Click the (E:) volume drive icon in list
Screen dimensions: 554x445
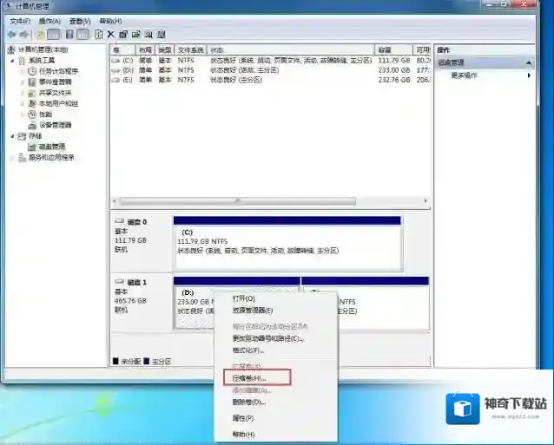click(x=115, y=80)
